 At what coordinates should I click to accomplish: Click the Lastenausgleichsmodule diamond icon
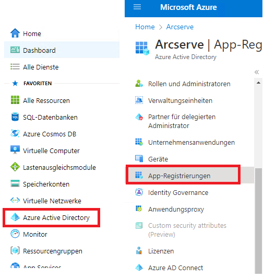coord(15,167)
